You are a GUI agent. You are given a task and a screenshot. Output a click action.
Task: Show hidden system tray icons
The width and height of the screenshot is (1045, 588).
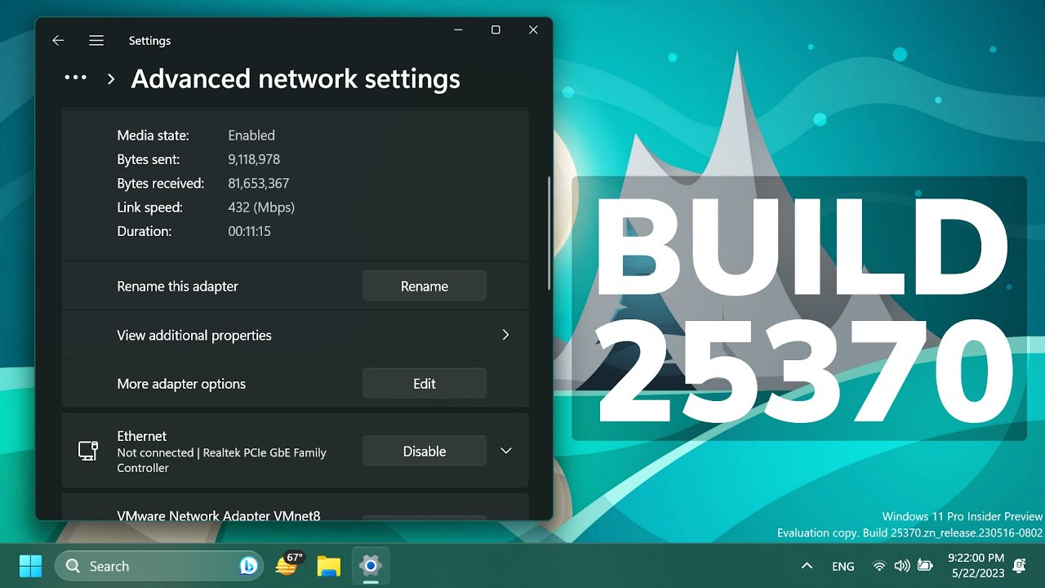point(807,566)
